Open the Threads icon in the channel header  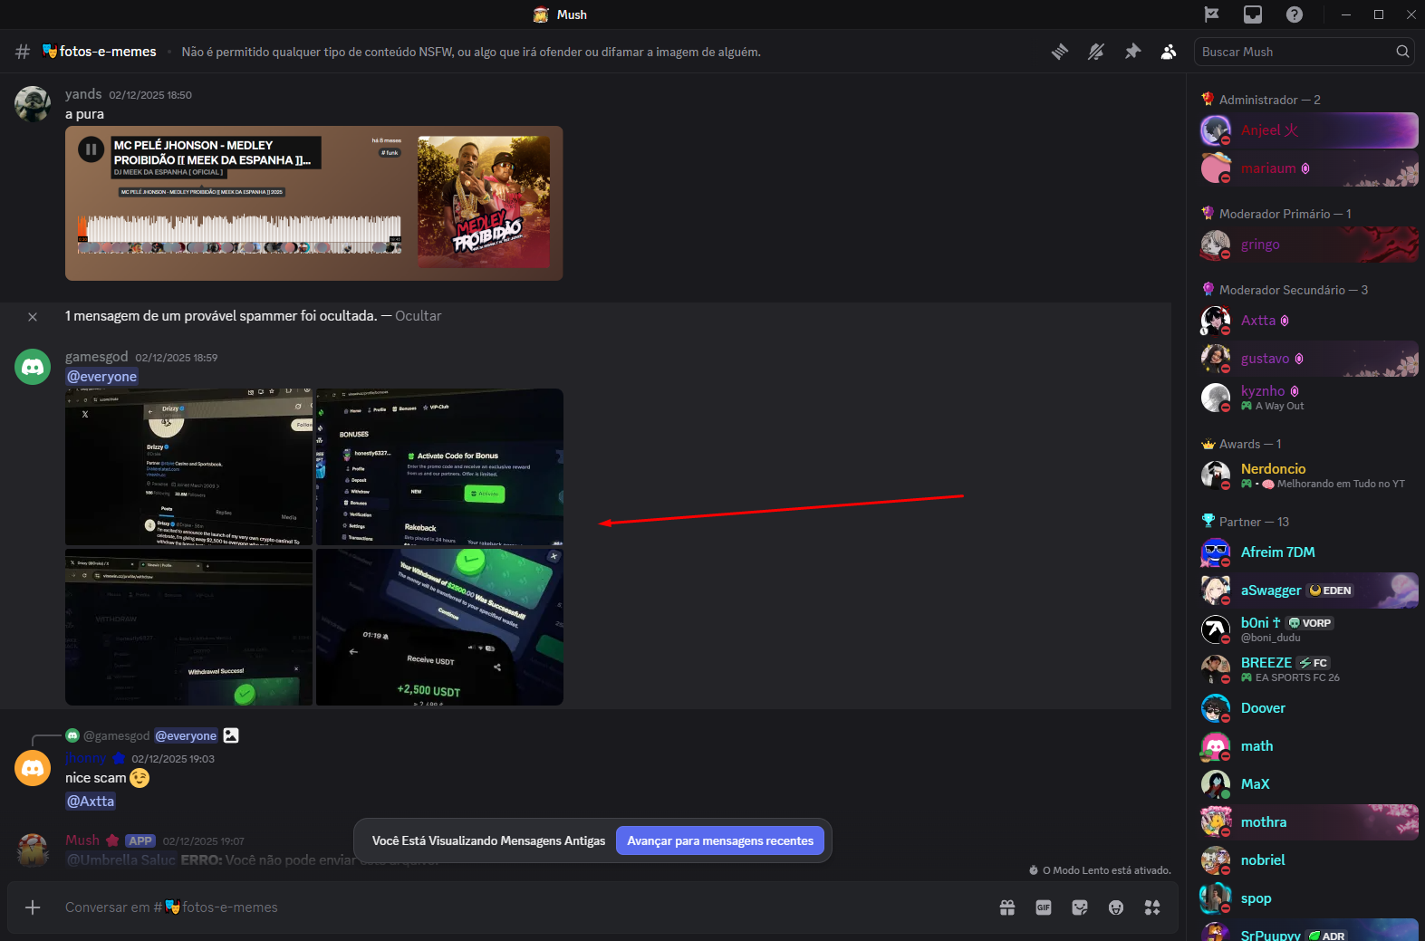pyautogui.click(x=1060, y=52)
